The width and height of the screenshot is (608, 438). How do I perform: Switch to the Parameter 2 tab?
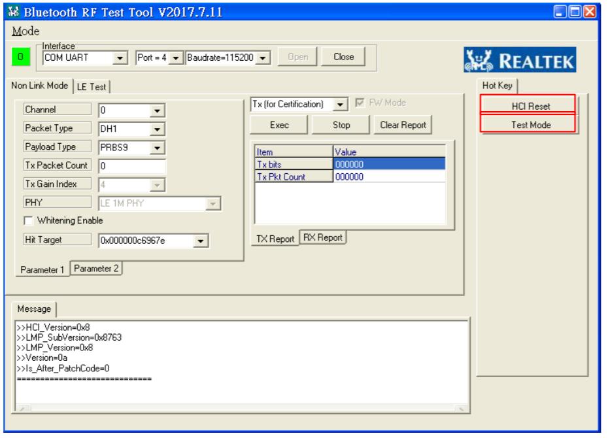pyautogui.click(x=96, y=269)
